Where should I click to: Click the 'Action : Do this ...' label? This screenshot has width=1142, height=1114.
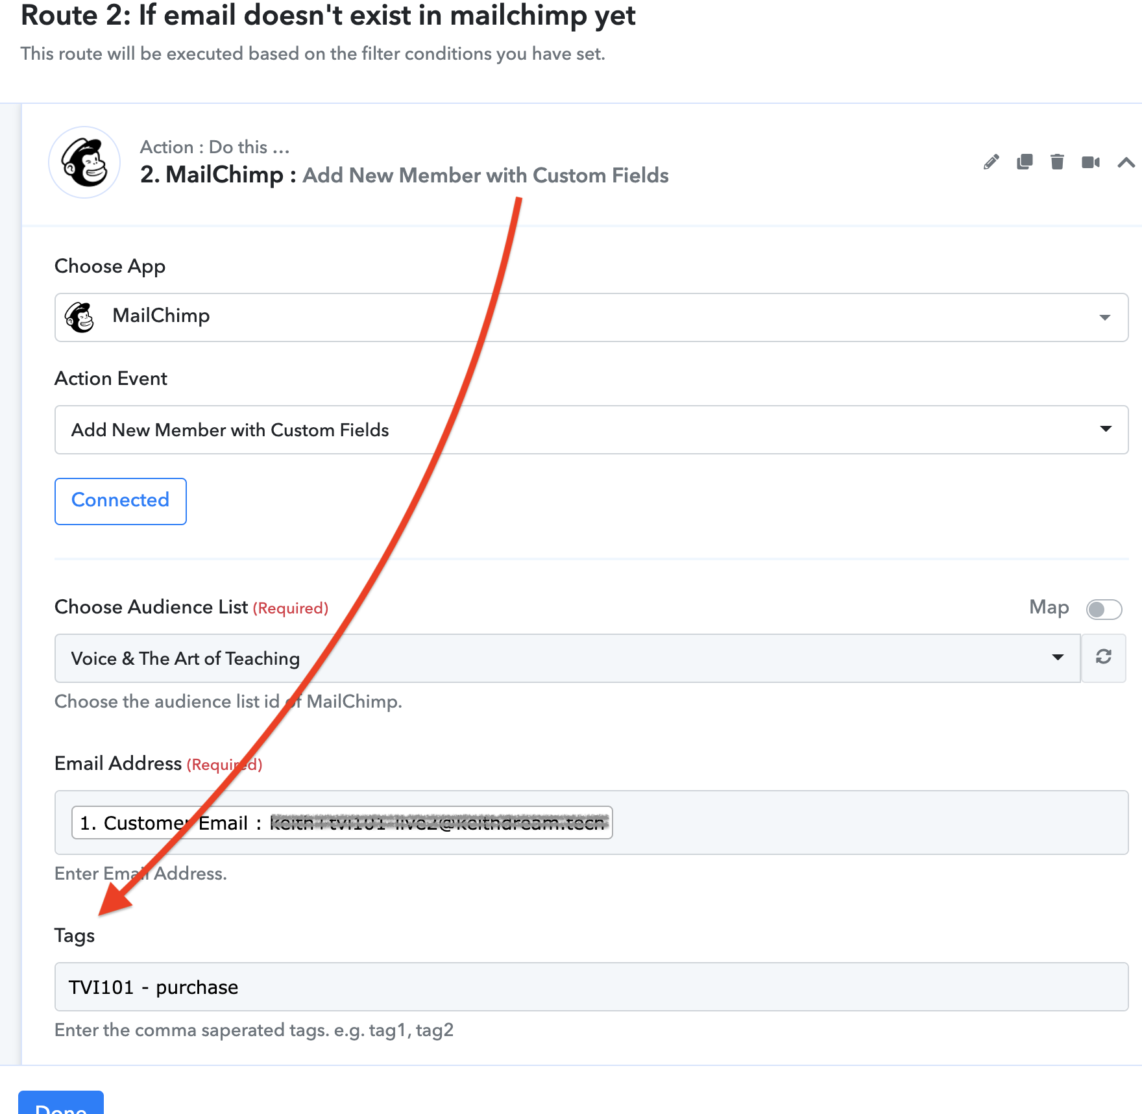tap(215, 147)
